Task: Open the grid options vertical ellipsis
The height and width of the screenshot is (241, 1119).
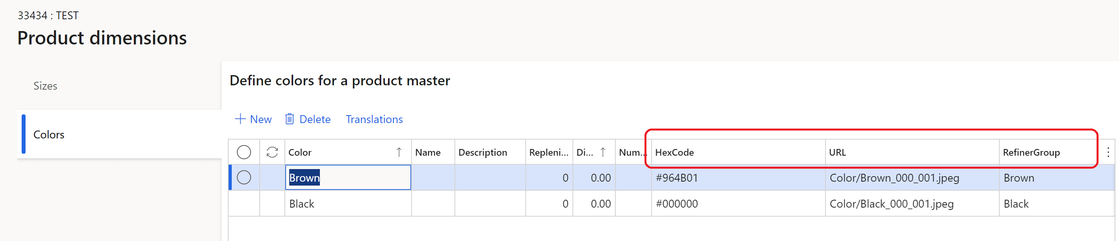Action: (x=1108, y=152)
